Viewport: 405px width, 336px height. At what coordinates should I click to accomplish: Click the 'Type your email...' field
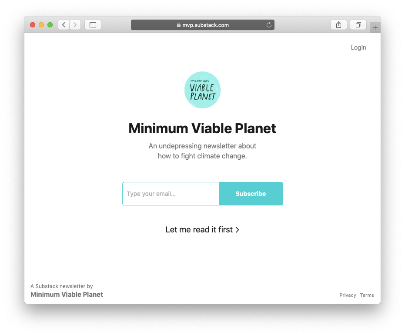171,194
